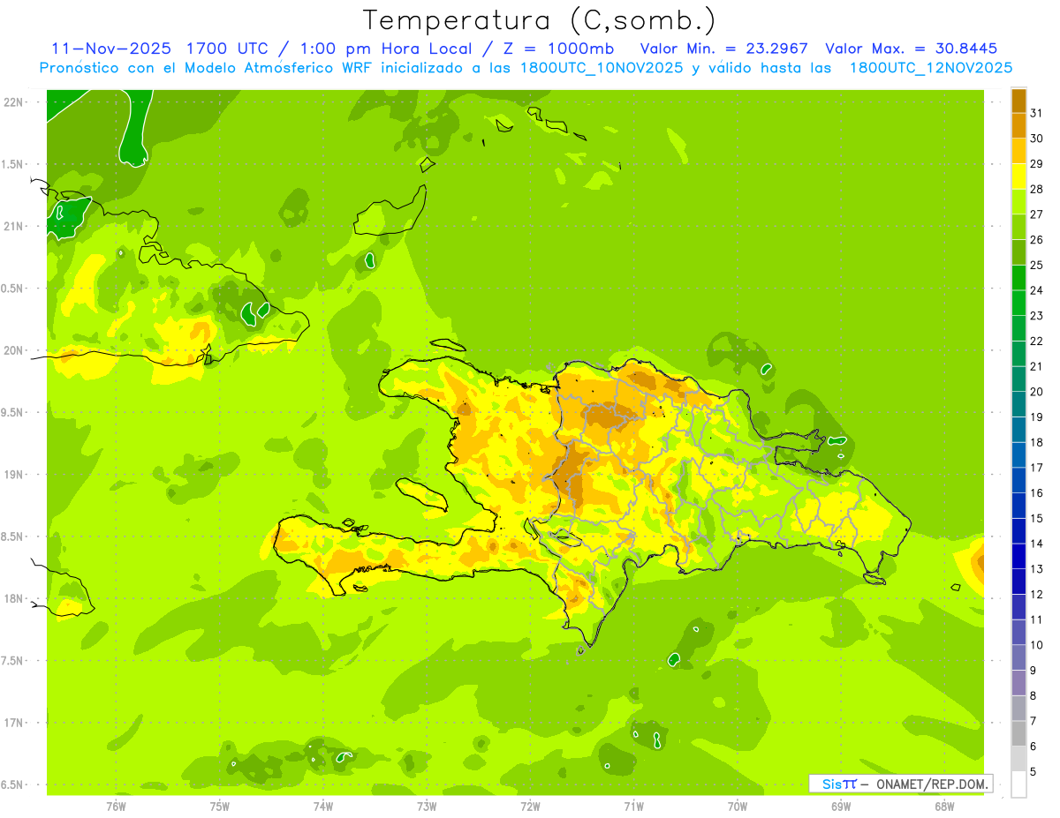Select the date text '11-Nov-2025'
The height and width of the screenshot is (818, 1060).
110,49
